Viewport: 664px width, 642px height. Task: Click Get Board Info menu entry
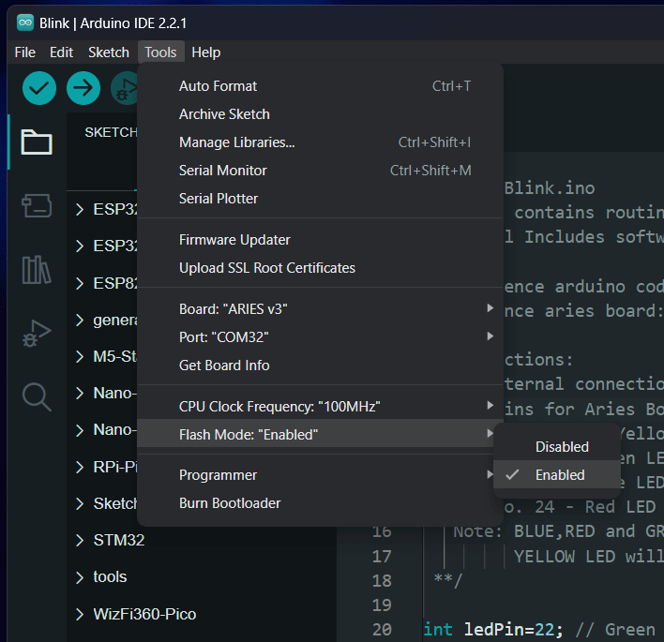(x=321, y=366)
